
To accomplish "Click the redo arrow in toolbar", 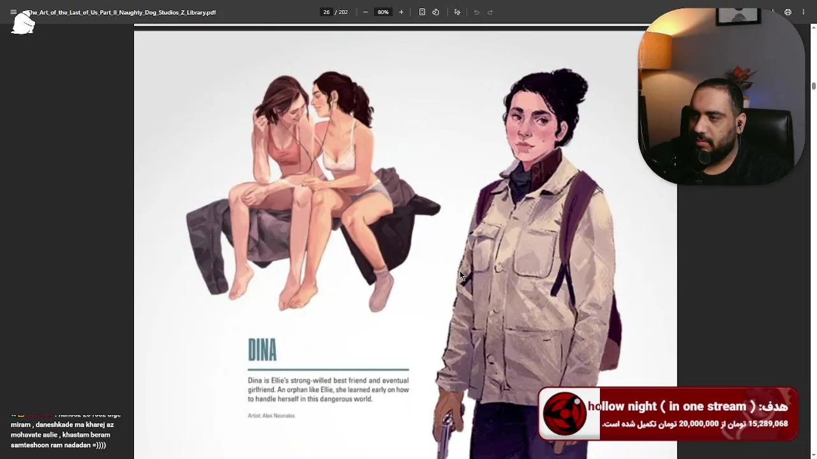I will 490,12.
